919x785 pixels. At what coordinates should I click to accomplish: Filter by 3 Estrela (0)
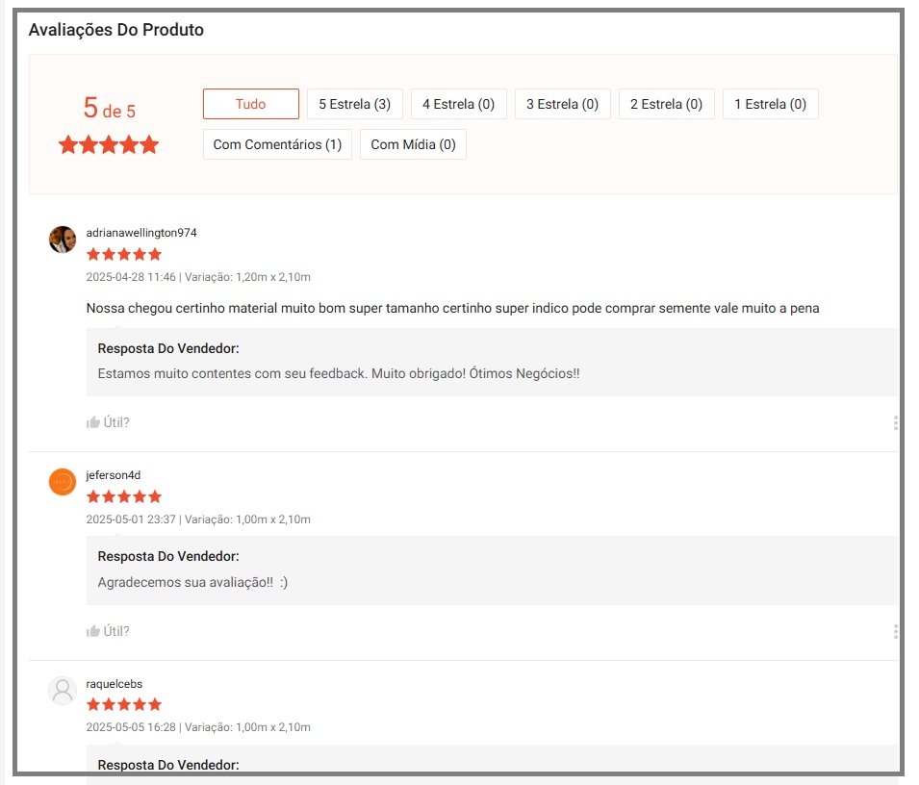(562, 104)
